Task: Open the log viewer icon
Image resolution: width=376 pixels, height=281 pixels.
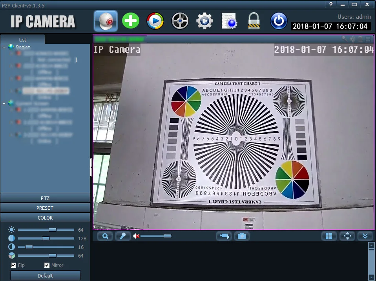Action: coord(229,21)
